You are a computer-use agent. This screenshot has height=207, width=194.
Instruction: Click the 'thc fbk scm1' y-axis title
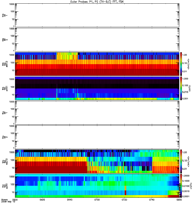[x=5, y=186]
